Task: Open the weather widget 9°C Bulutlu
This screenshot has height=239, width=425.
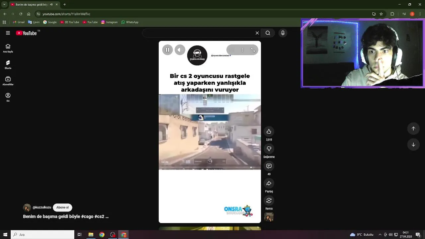Action: click(362, 235)
